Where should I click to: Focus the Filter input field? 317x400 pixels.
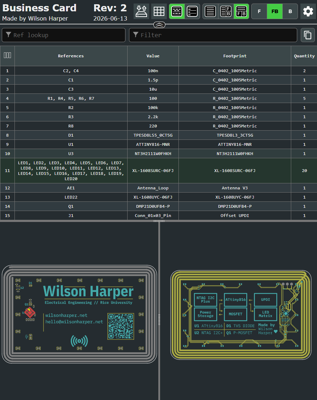pos(213,35)
